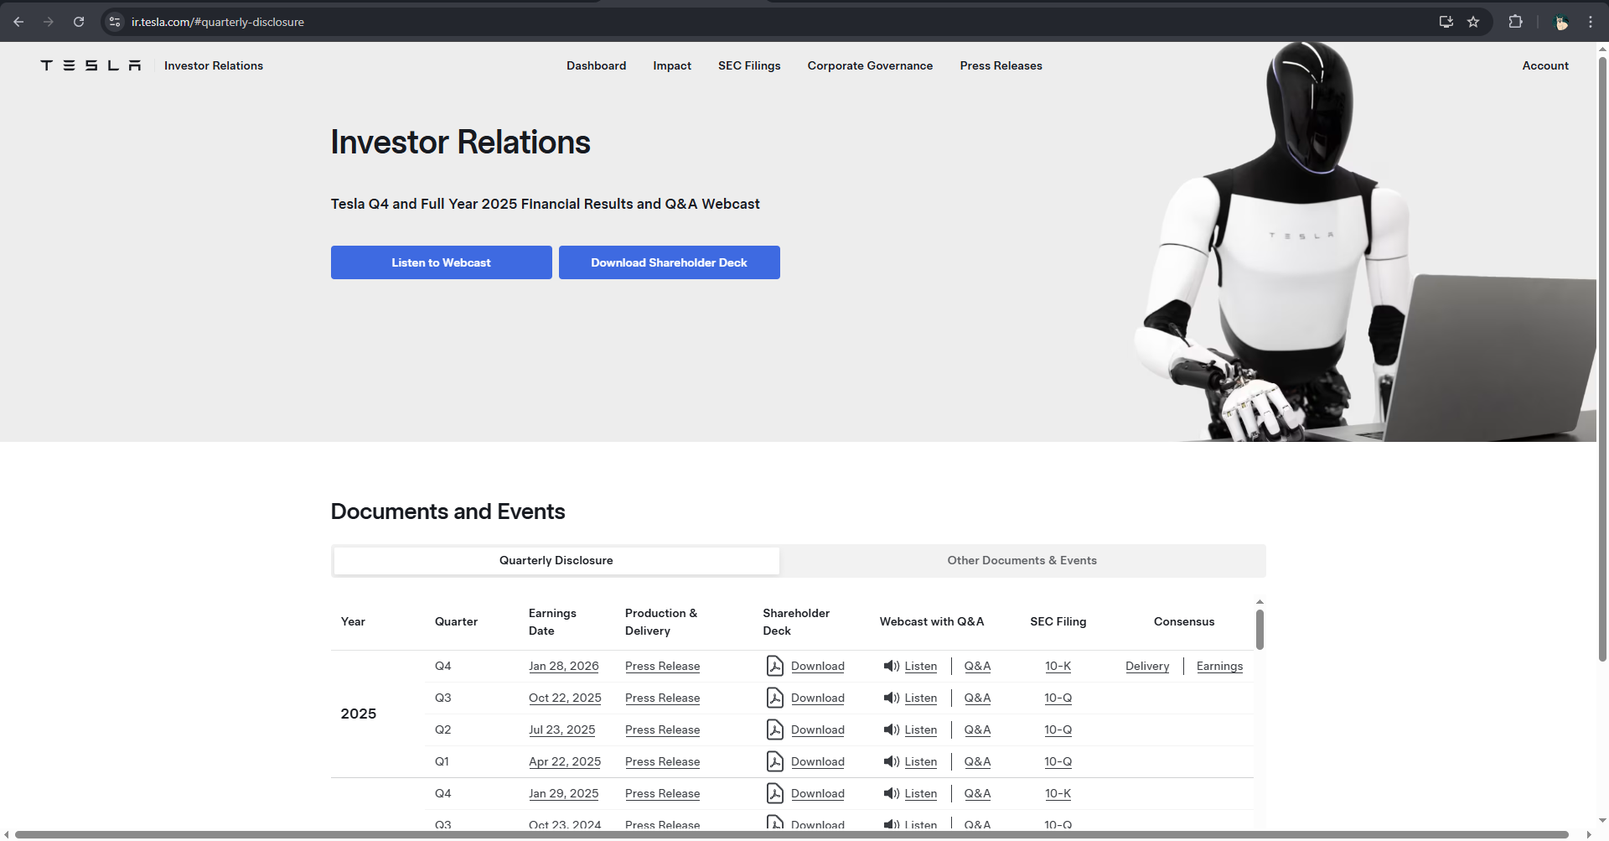Bookmark this page with the star icon

click(1473, 22)
